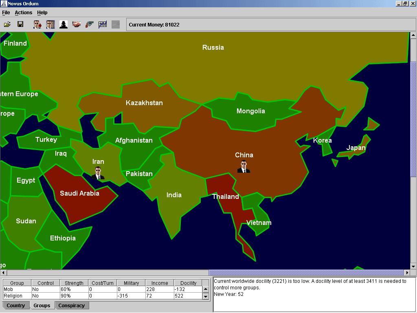This screenshot has width=417, height=313.
Task: Click the map's horizontal scrollbar right arrow
Action: coord(407,273)
